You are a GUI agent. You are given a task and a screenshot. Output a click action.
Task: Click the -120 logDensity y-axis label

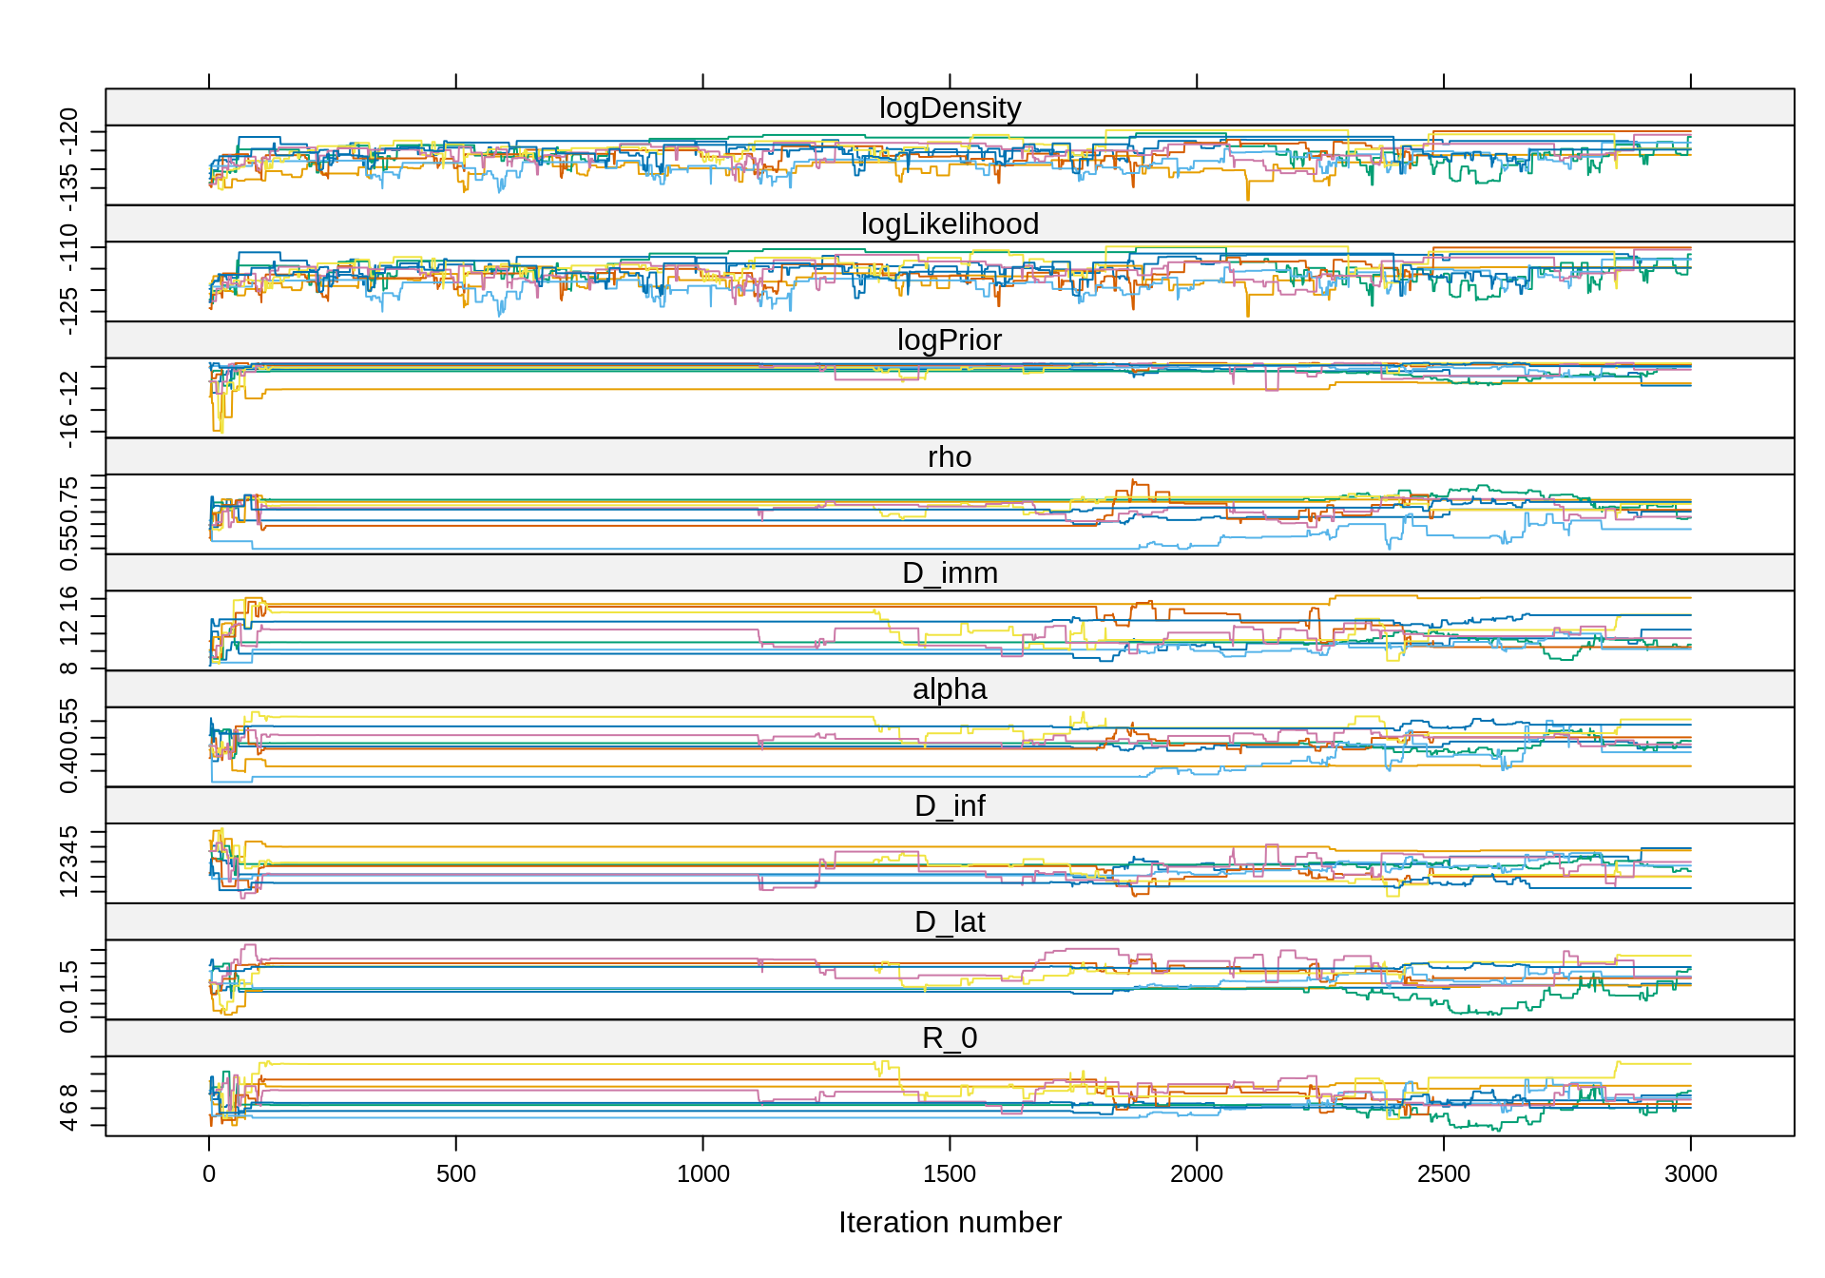tap(69, 130)
